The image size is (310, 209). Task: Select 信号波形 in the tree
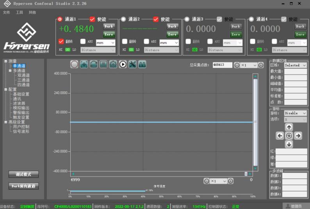[21, 131]
